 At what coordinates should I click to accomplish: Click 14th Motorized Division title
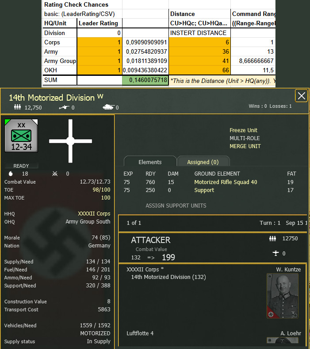[52, 98]
